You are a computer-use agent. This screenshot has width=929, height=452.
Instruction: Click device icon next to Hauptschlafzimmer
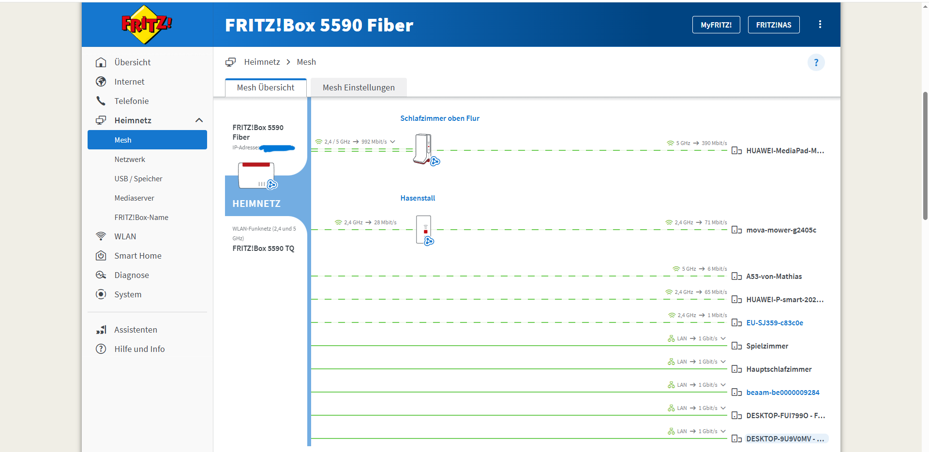coord(736,369)
